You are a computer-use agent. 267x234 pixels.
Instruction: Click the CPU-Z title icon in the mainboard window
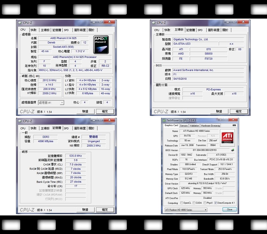point(154,23)
